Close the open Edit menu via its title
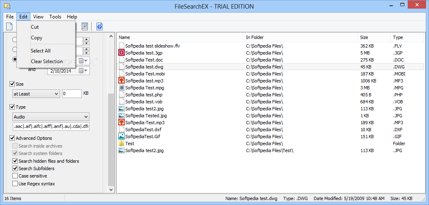 click(x=23, y=17)
